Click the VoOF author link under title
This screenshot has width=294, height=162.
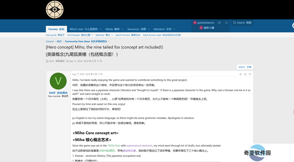point(57,61)
